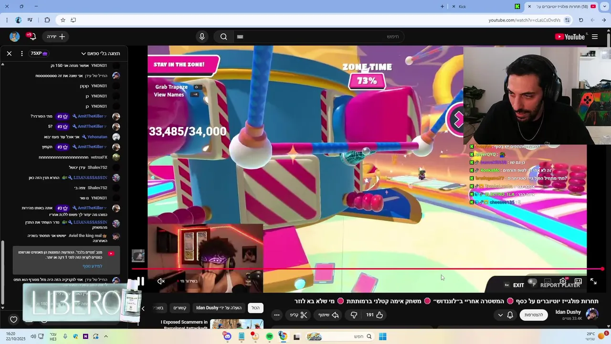This screenshot has width=611, height=344.
Task: Enter fullscreen video mode
Action: pyautogui.click(x=593, y=281)
